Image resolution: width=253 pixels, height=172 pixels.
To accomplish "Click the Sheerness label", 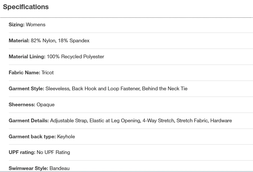I will coord(22,105).
